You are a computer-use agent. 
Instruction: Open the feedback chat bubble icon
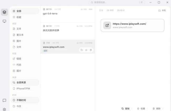click(4, 100)
